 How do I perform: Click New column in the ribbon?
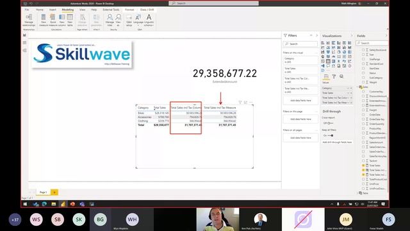pyautogui.click(x=61, y=20)
